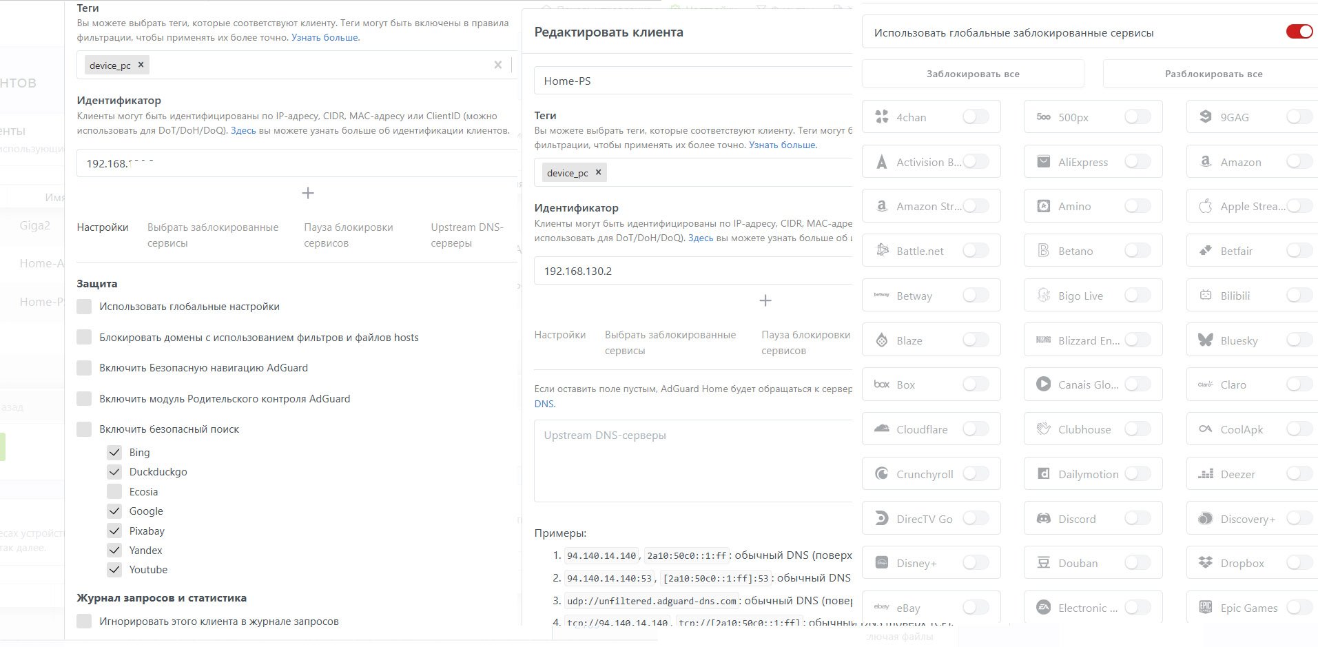The image size is (1318, 647).
Task: Open the Upstream DNS-серверы tab
Action: point(466,235)
